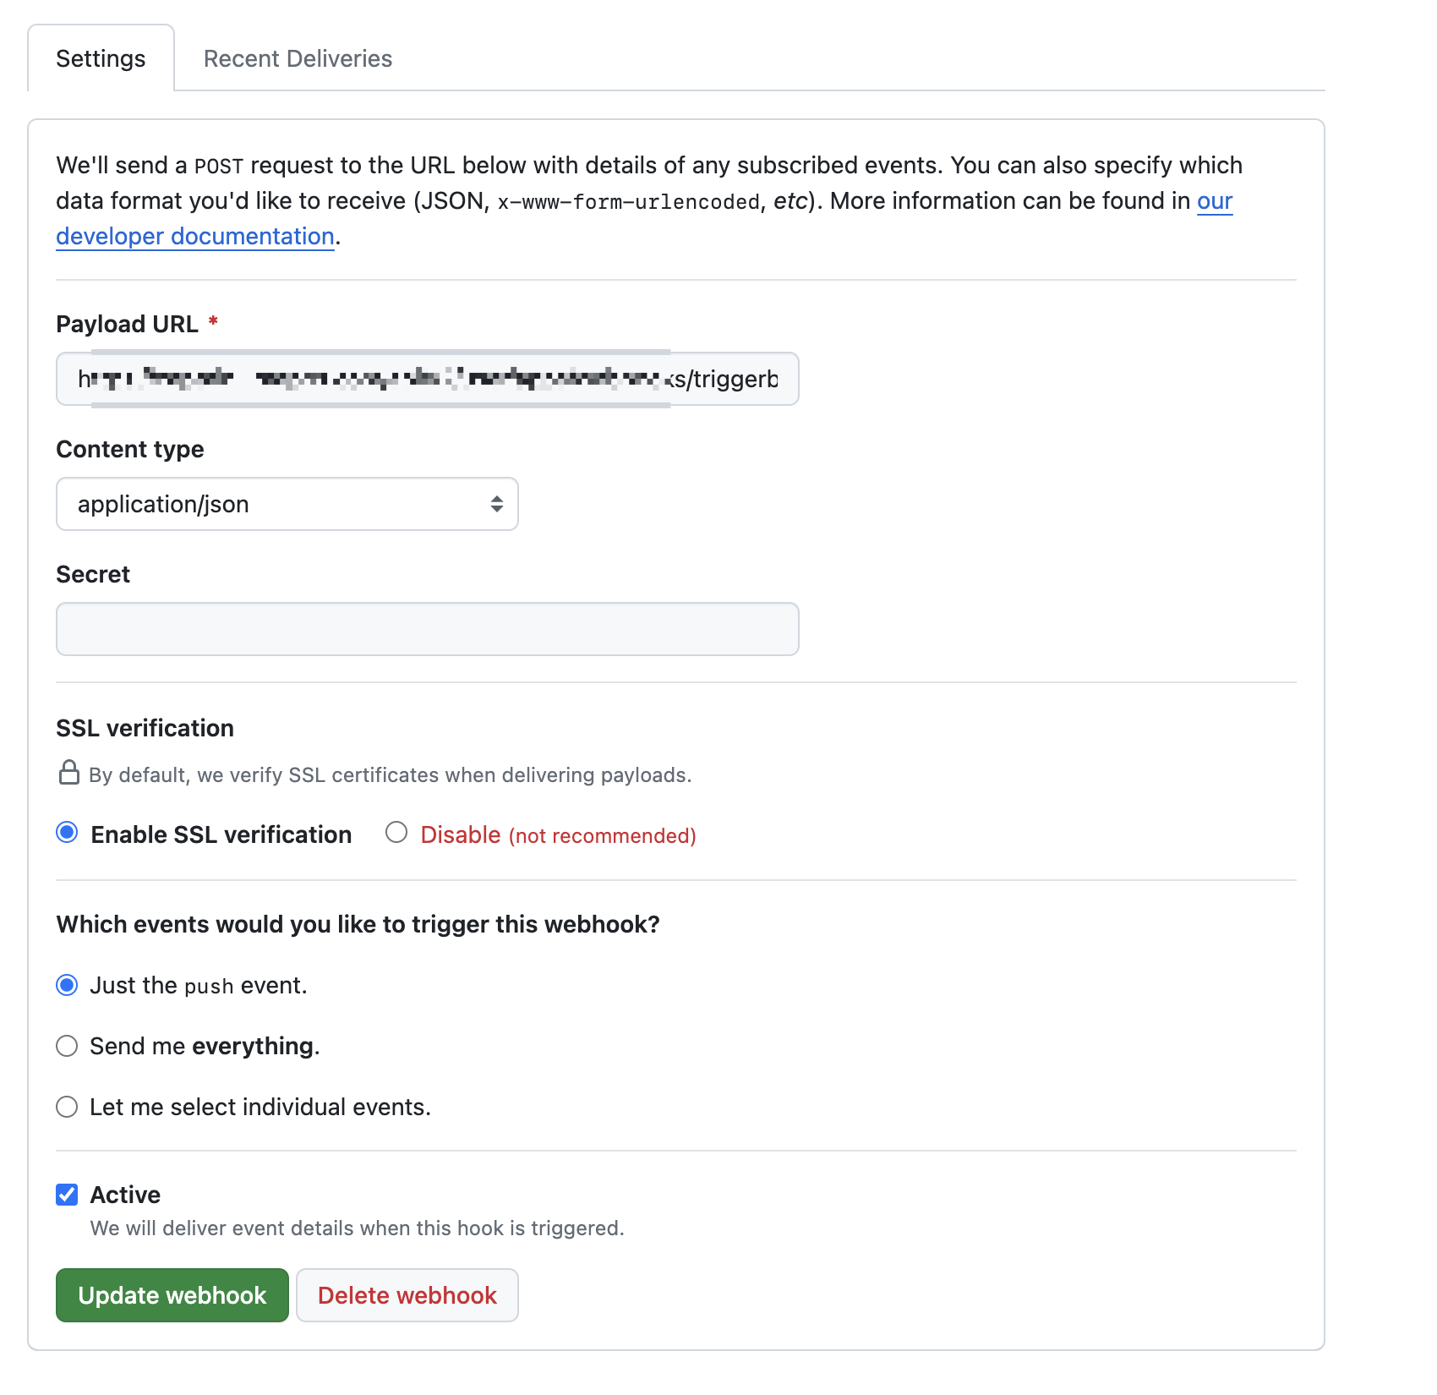This screenshot has height=1395, width=1437.
Task: Focus the Payload URL input field
Action: [x=427, y=379]
